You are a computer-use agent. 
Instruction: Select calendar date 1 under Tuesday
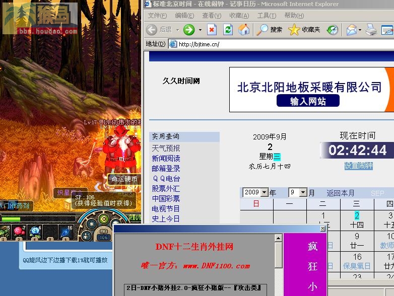(x=323, y=215)
